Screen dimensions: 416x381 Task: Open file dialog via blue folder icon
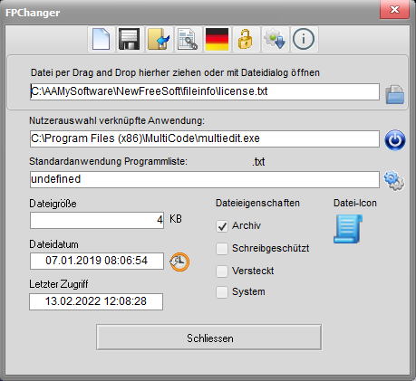tap(395, 95)
